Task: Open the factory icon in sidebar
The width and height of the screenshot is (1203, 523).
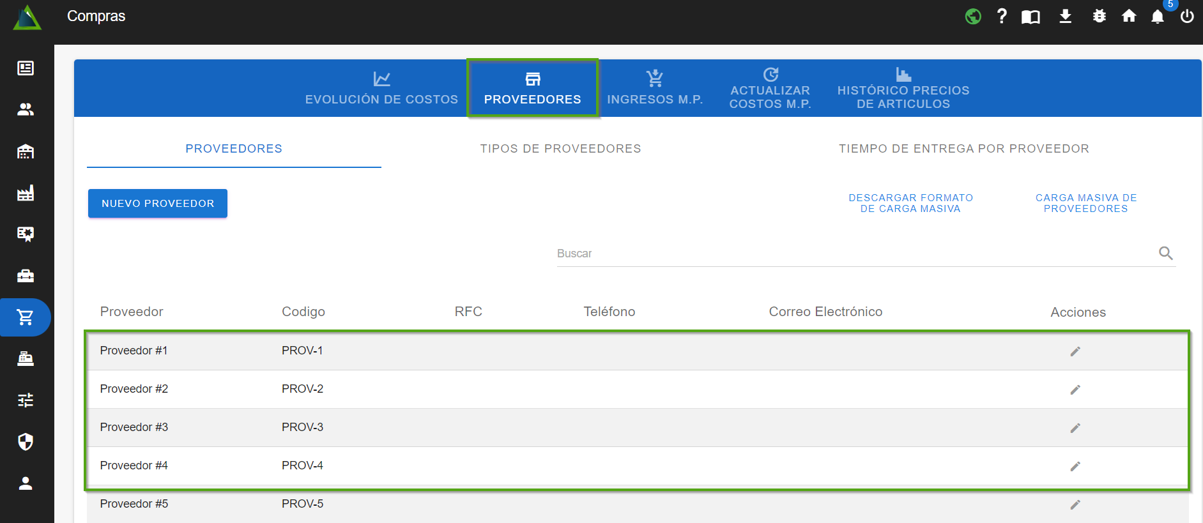Action: pyautogui.click(x=26, y=193)
